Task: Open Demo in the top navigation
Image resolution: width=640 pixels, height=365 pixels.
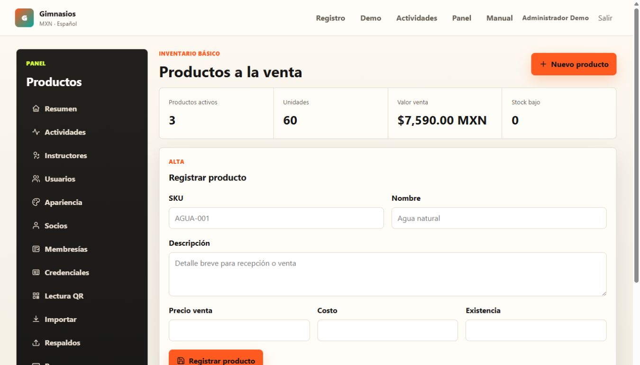Action: click(371, 18)
